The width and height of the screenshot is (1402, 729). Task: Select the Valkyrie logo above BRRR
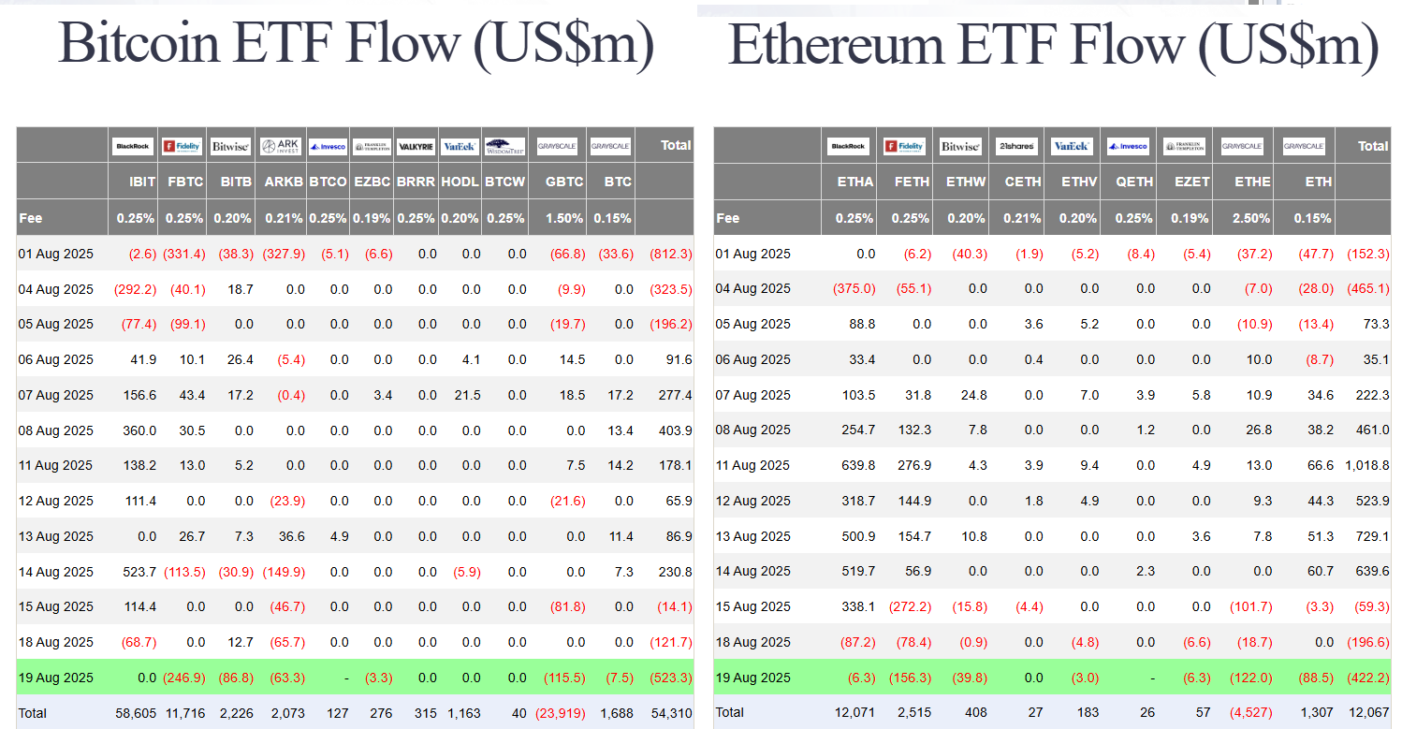tap(415, 146)
